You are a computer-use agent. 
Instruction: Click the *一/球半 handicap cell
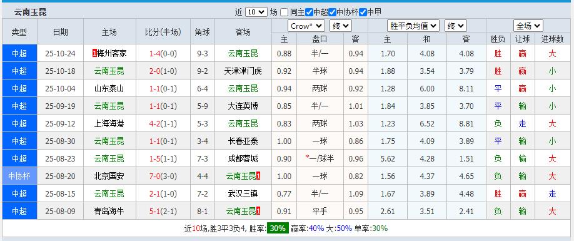point(320,158)
